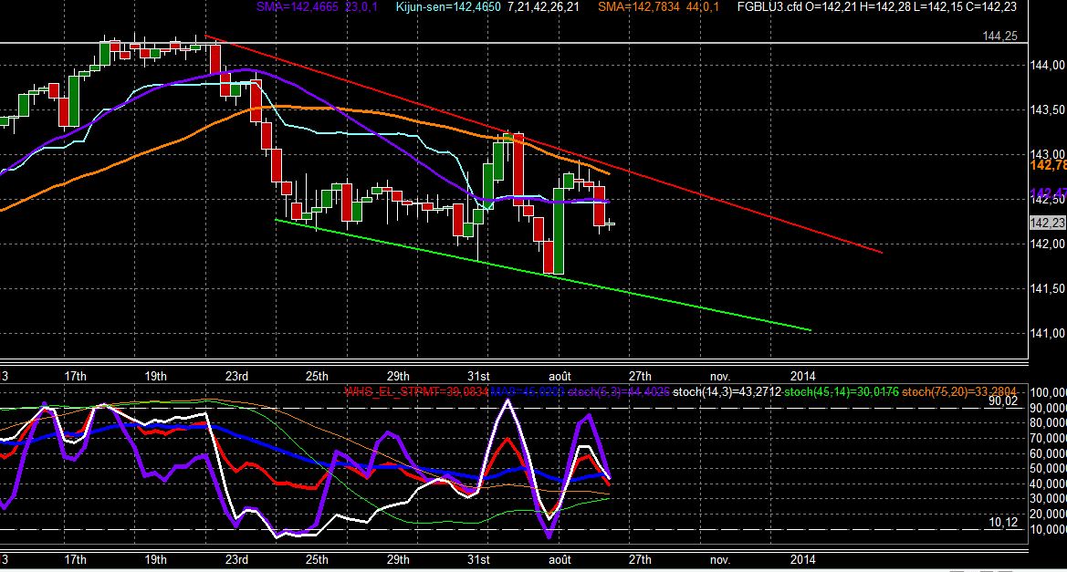The width and height of the screenshot is (1067, 572).
Task: Click 'août' date under price chart
Action: 560,376
